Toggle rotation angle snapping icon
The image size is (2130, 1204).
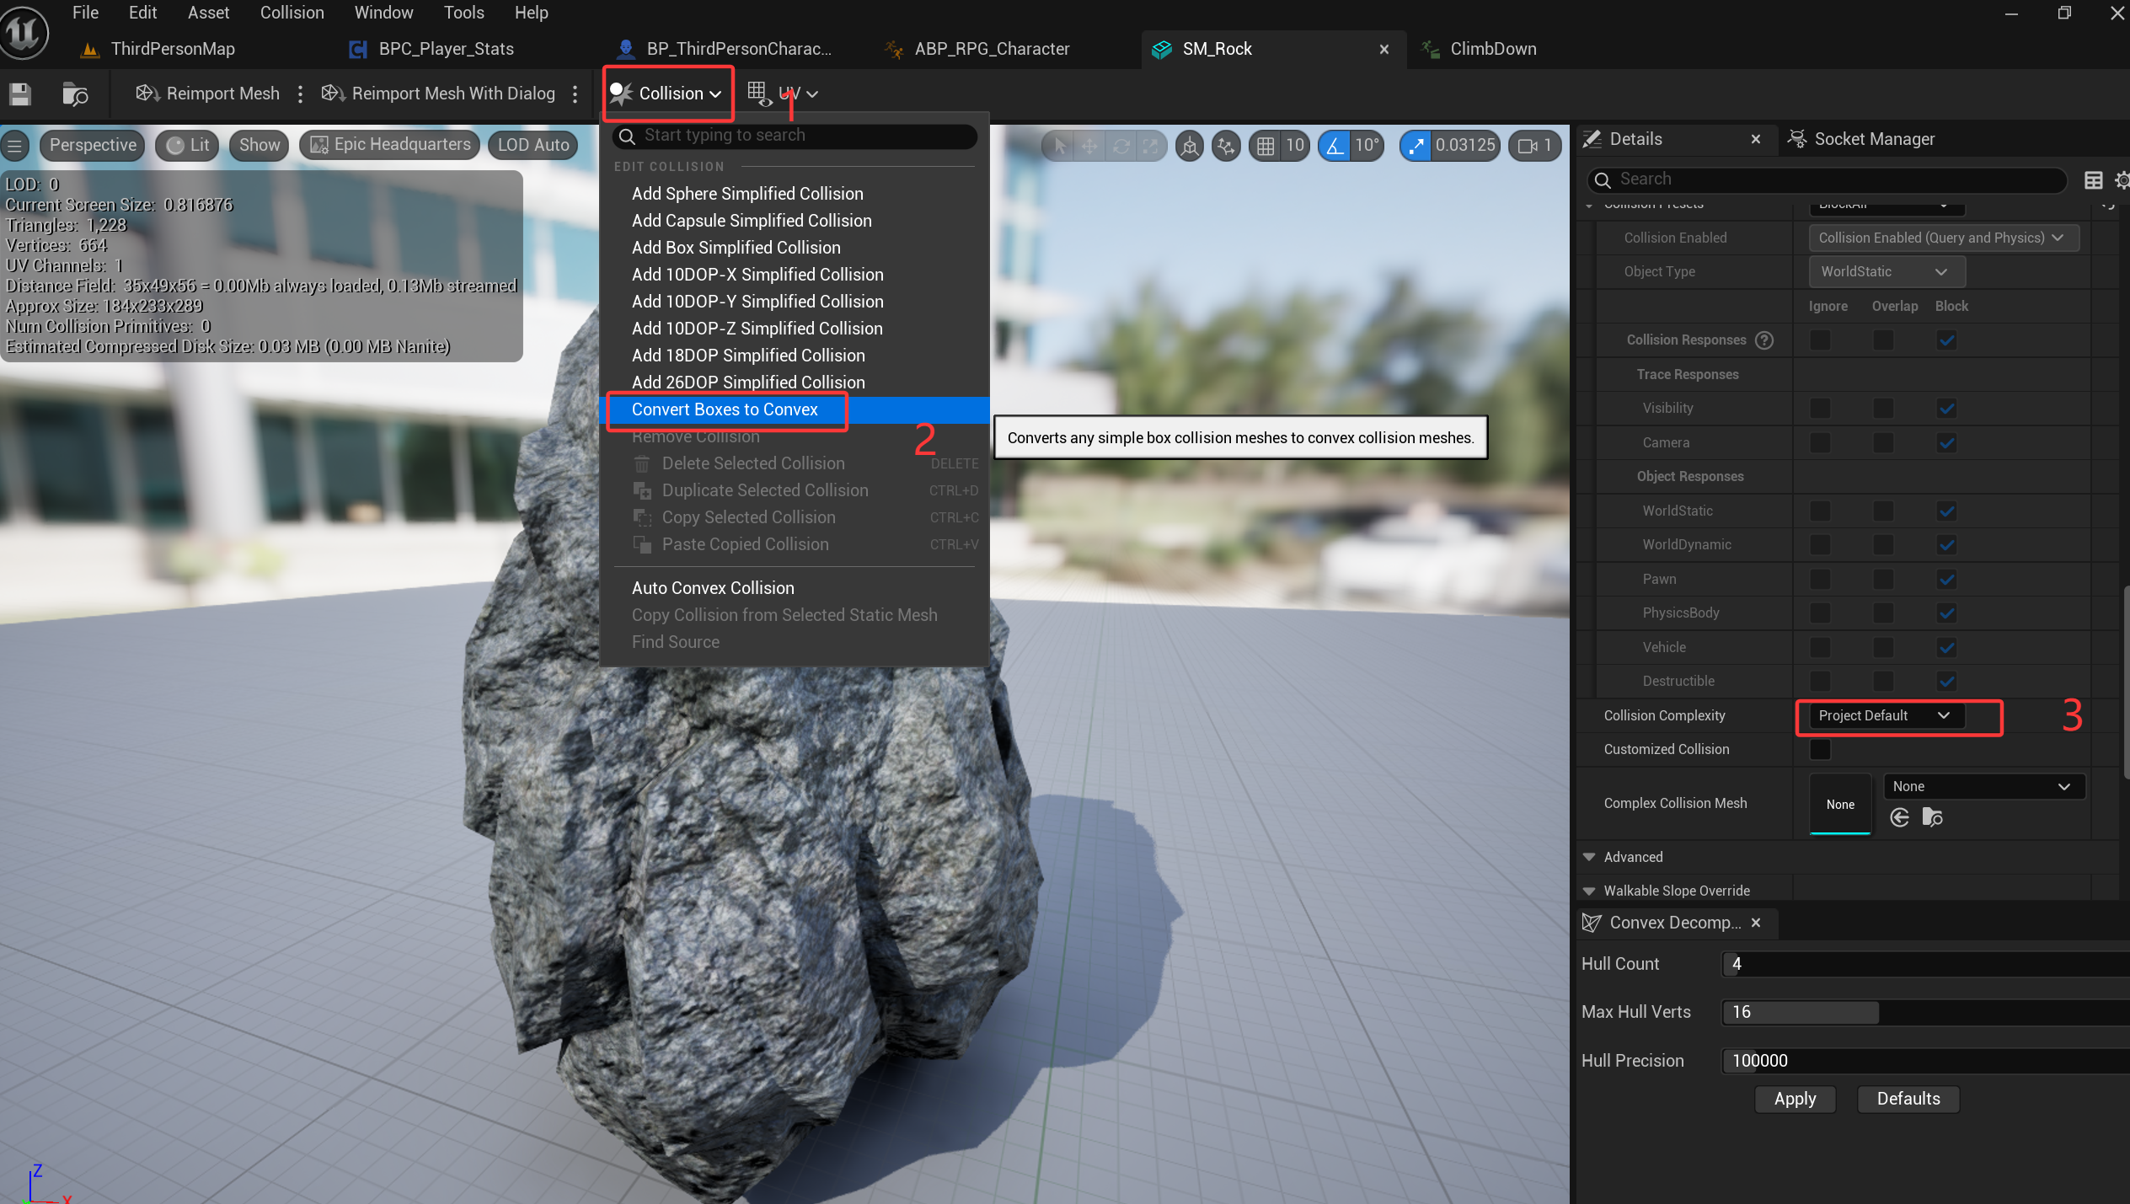pos(1335,146)
